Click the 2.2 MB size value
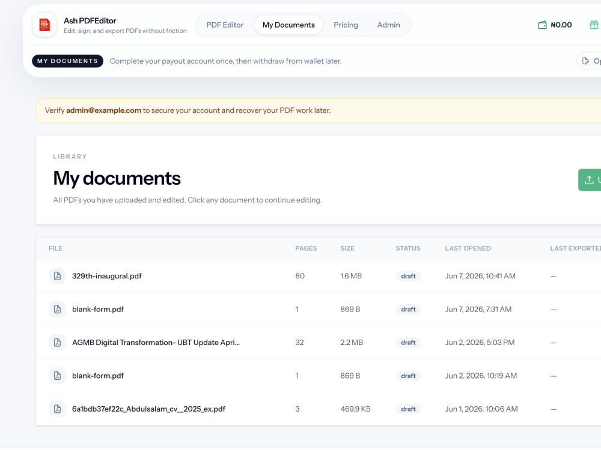 point(352,343)
